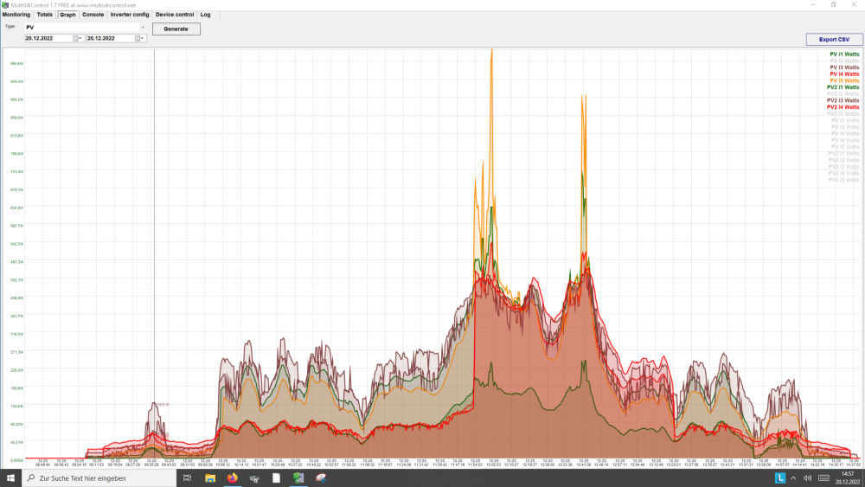This screenshot has height=487, width=865.
Task: Open calendar picker of the end date
Action: [140, 39]
